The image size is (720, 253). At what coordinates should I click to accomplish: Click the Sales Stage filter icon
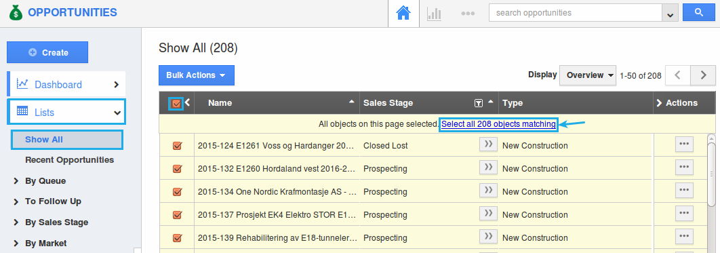tap(478, 103)
